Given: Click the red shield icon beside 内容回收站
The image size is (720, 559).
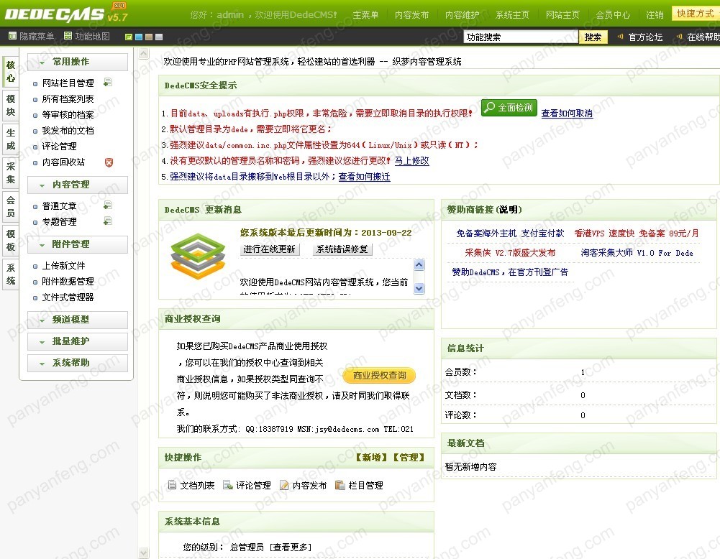Looking at the screenshot, I should tap(109, 162).
